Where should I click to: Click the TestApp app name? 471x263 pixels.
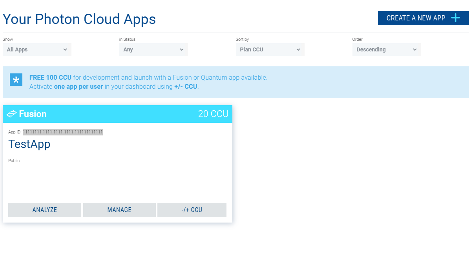(29, 144)
